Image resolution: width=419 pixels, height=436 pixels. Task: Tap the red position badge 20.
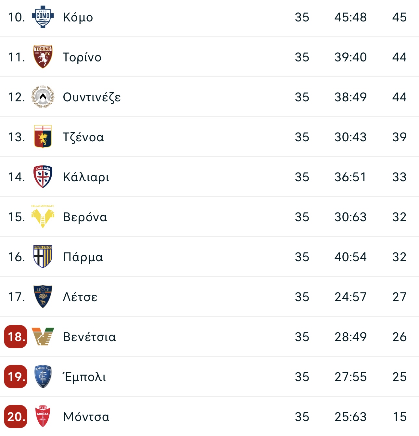[16, 417]
